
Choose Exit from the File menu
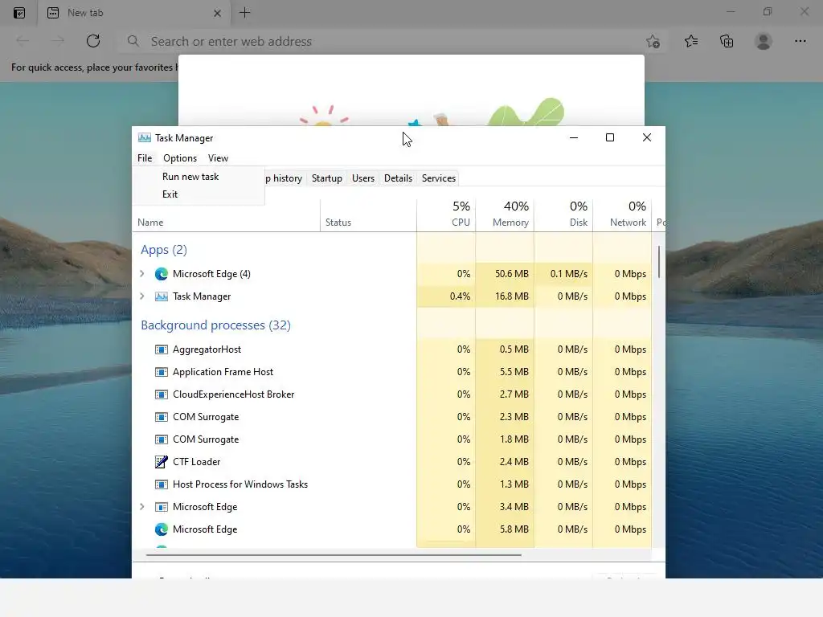pos(199,194)
